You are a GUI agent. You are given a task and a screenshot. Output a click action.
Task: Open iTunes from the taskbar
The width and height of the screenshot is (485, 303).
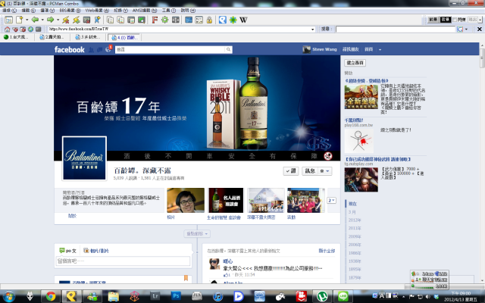pyautogui.click(x=217, y=296)
